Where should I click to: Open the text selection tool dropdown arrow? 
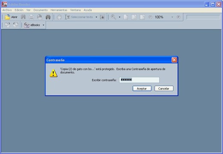point(96,17)
